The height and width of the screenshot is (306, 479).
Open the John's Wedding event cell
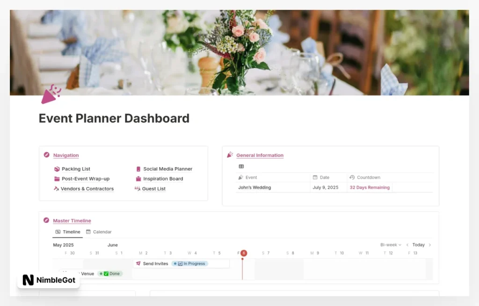[x=254, y=187]
